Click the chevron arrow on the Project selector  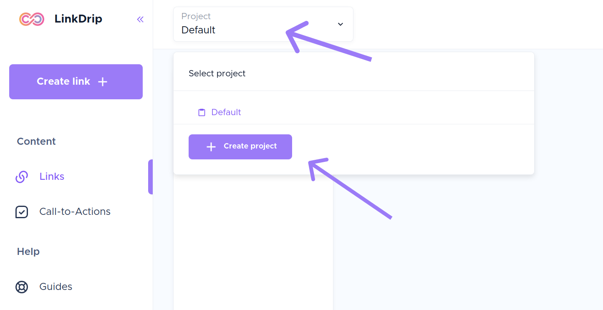coord(340,24)
